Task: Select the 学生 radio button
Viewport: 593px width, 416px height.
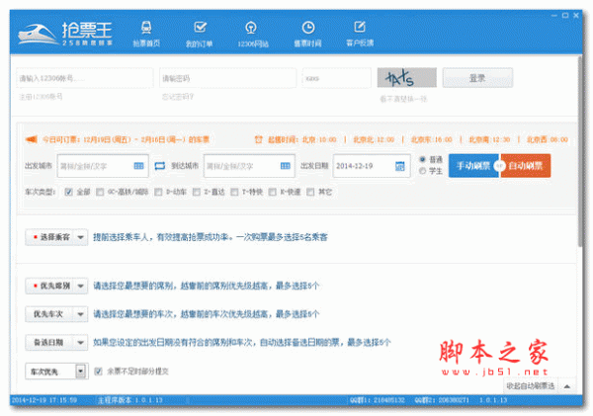Action: point(424,171)
